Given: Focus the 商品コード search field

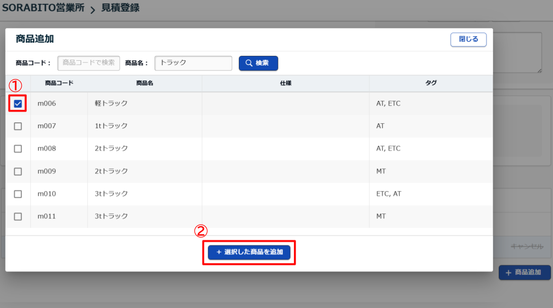Looking at the screenshot, I should click(89, 63).
